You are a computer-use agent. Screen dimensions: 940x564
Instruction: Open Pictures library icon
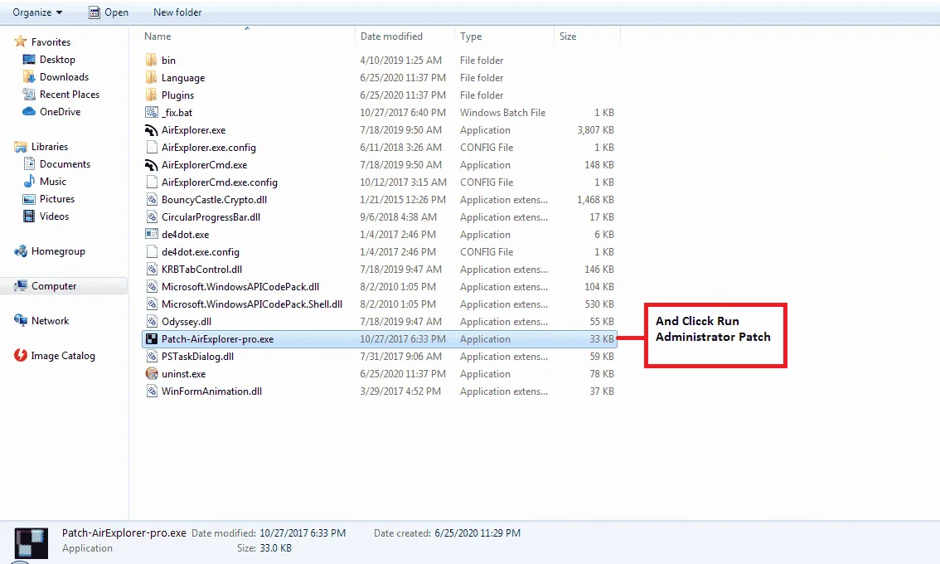[x=29, y=198]
